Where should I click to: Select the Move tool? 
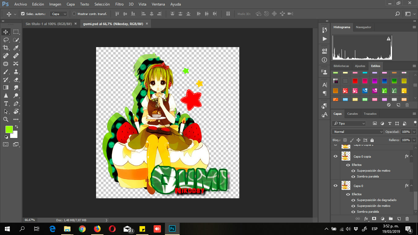pyautogui.click(x=6, y=32)
